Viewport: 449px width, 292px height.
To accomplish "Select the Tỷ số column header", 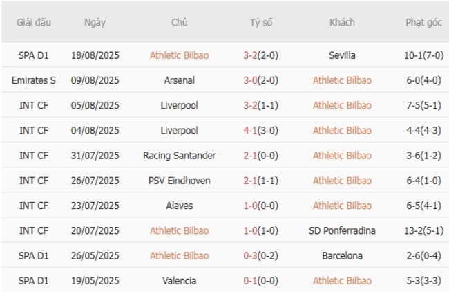I will tap(261, 22).
